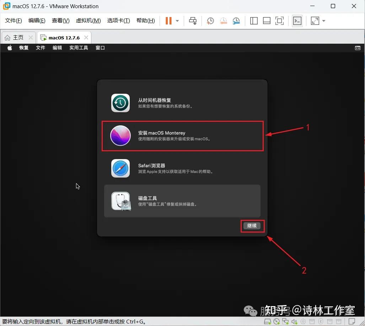Open the 编辑(E) menu in VMware
The width and height of the screenshot is (365, 326).
point(37,21)
